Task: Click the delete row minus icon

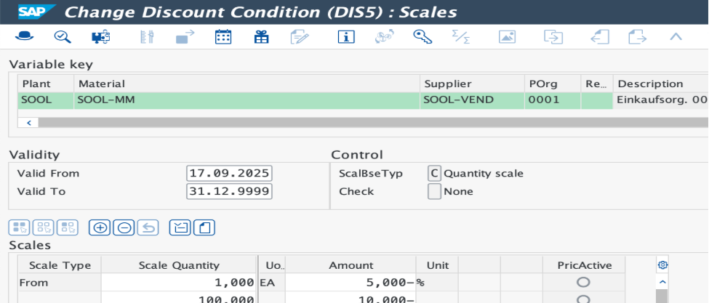Action: pos(124,227)
